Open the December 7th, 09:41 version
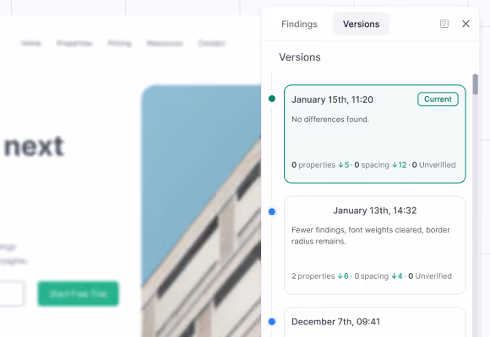Image resolution: width=490 pixels, height=337 pixels. coord(375,322)
